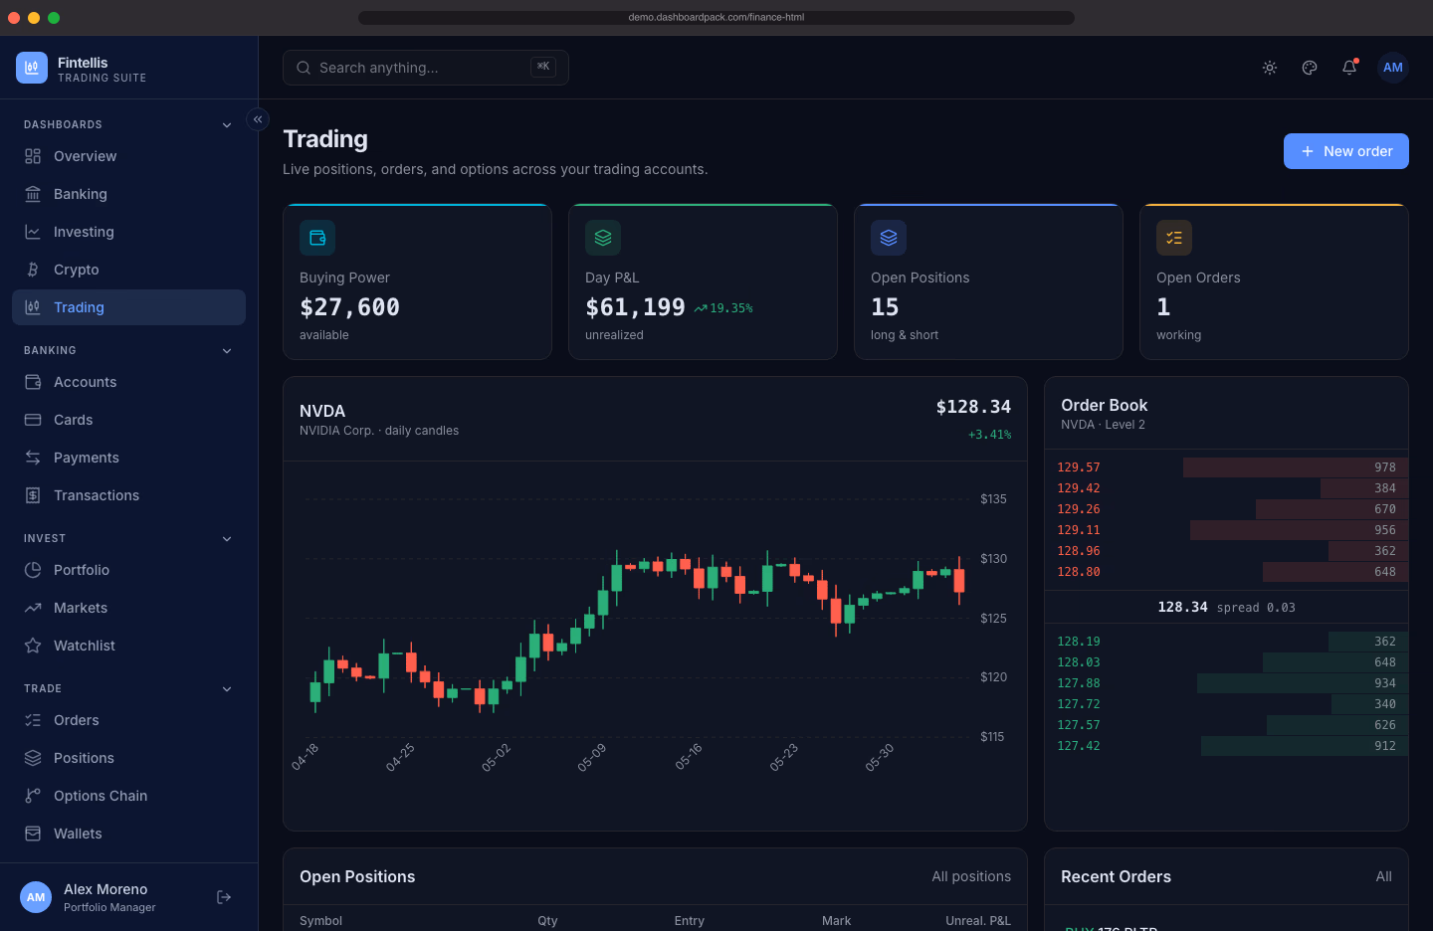Viewport: 1433px width, 931px height.
Task: Click the Cards icon in sidebar
Action: tap(33, 420)
